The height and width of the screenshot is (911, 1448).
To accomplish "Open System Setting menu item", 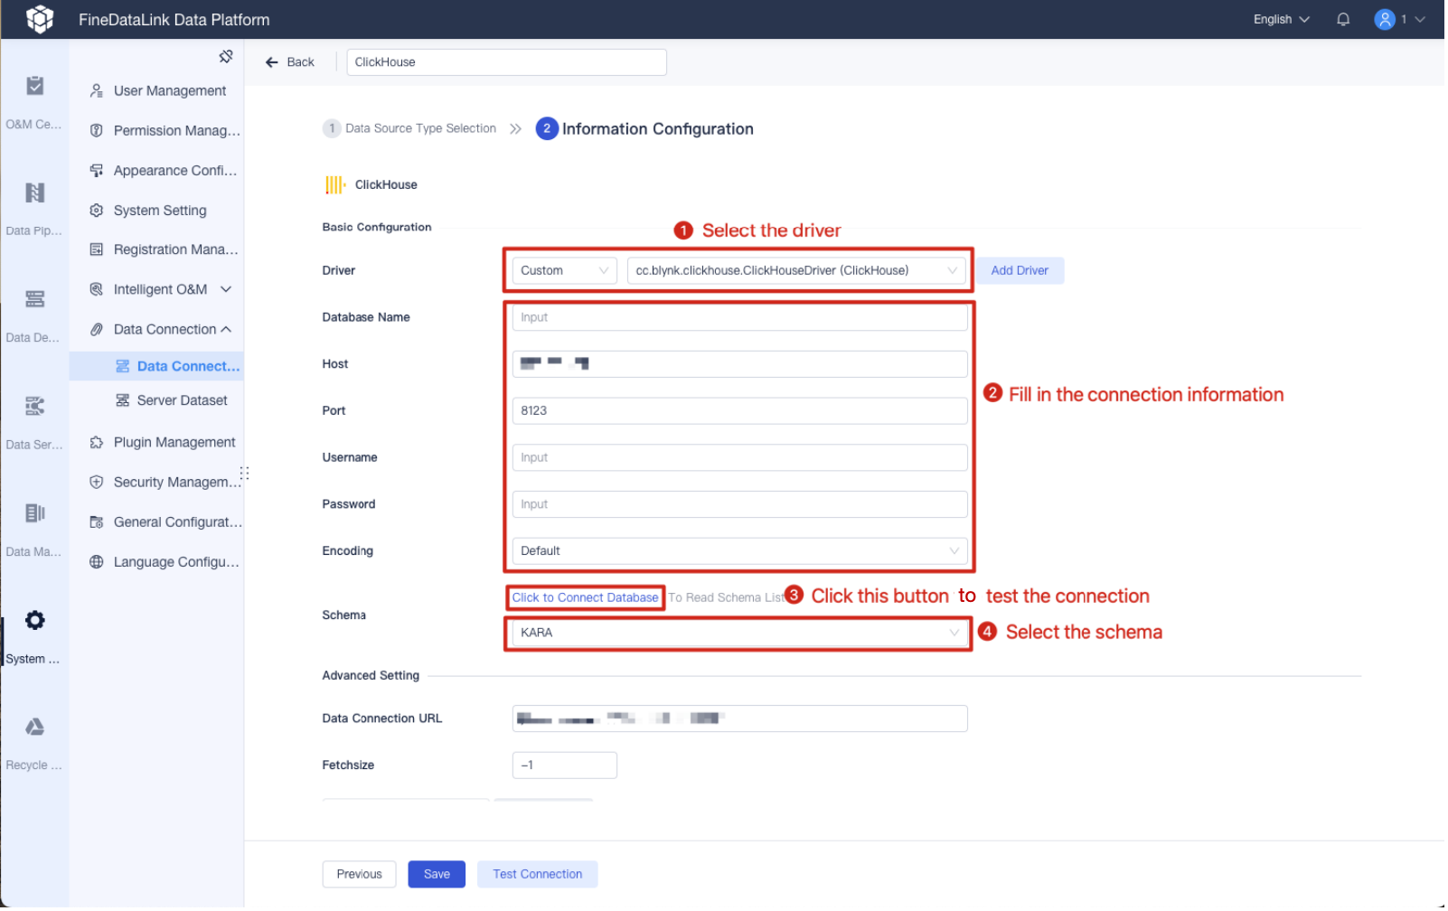I will pyautogui.click(x=149, y=211).
